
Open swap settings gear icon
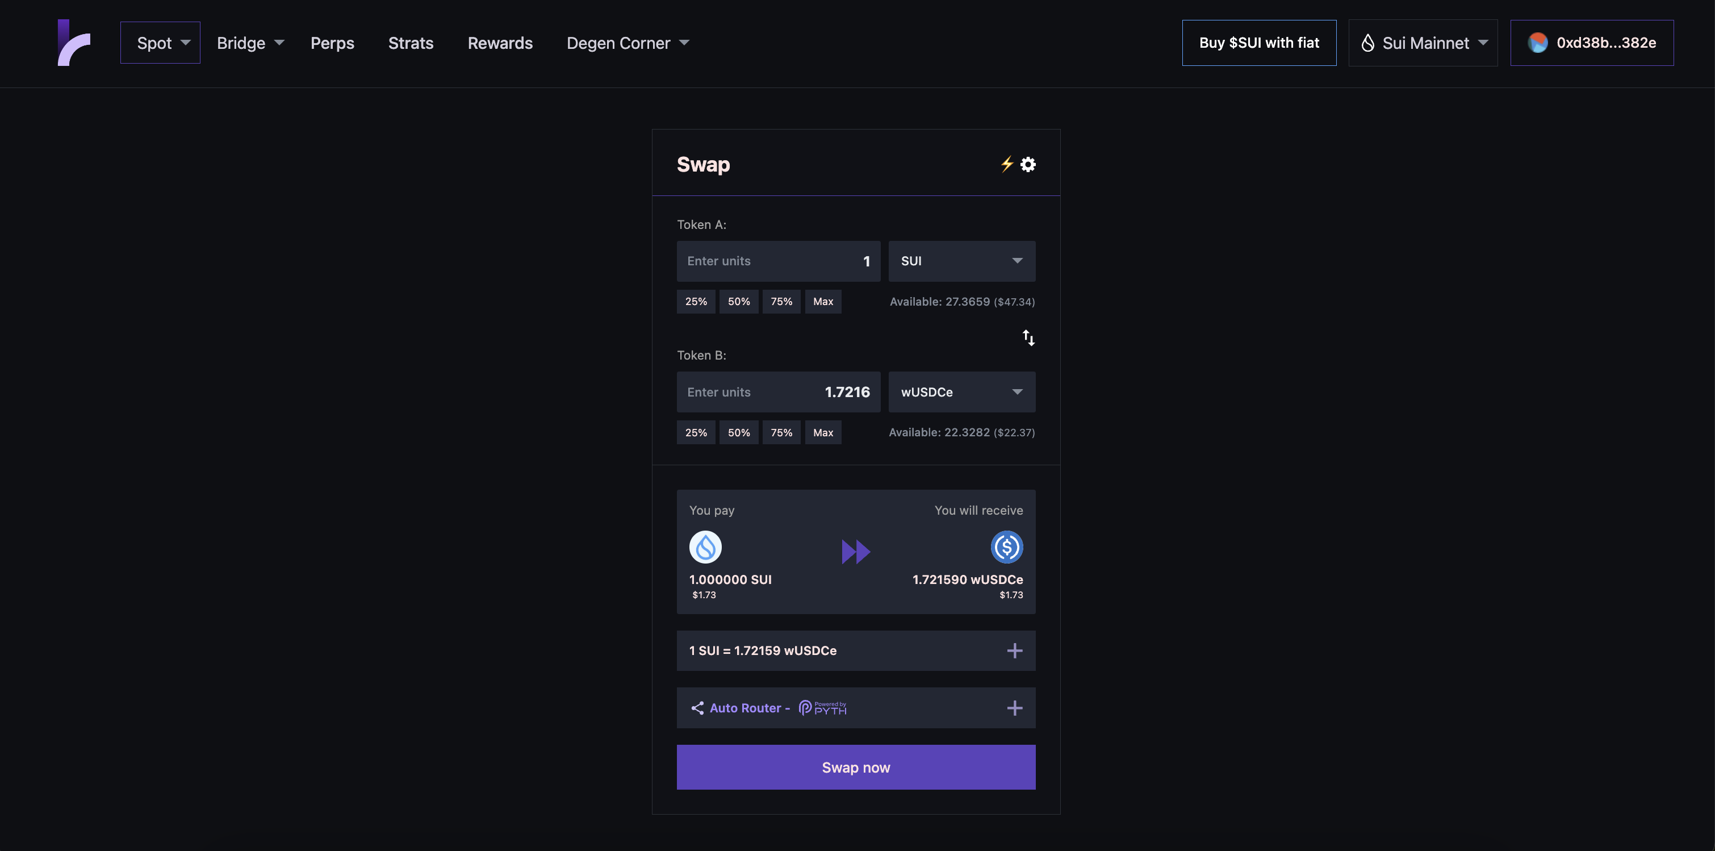(1028, 164)
